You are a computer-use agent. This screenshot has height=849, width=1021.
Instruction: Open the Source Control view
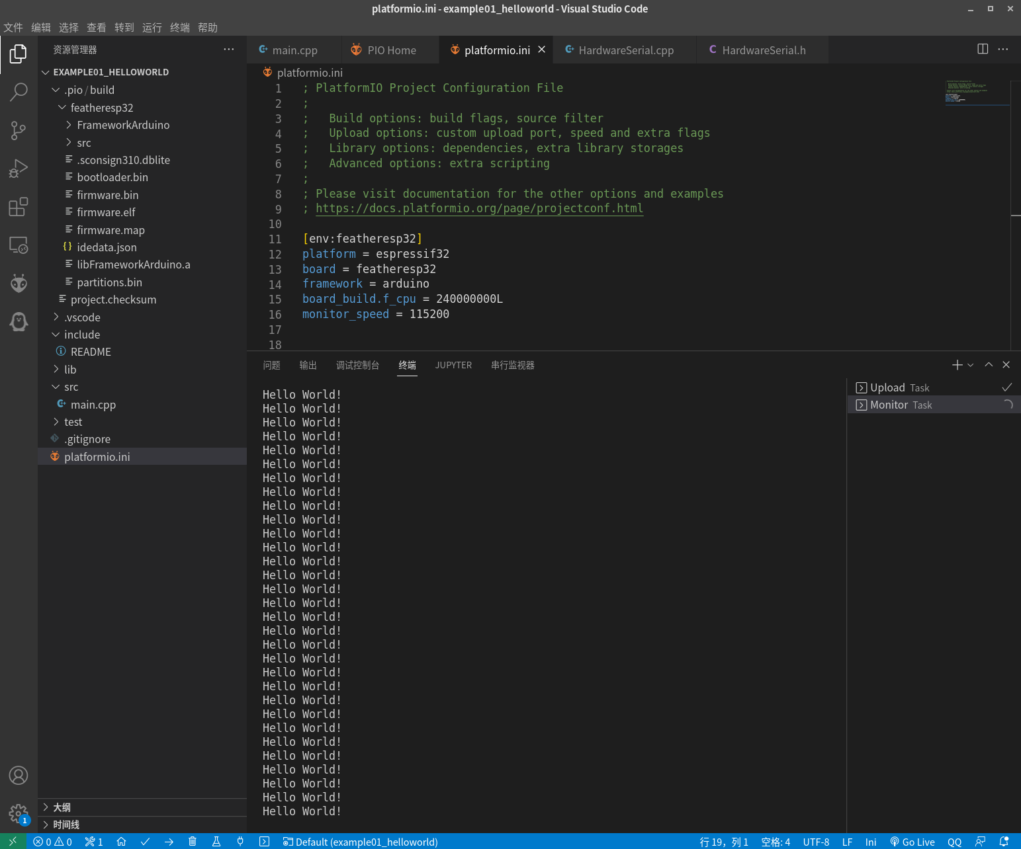(19, 130)
